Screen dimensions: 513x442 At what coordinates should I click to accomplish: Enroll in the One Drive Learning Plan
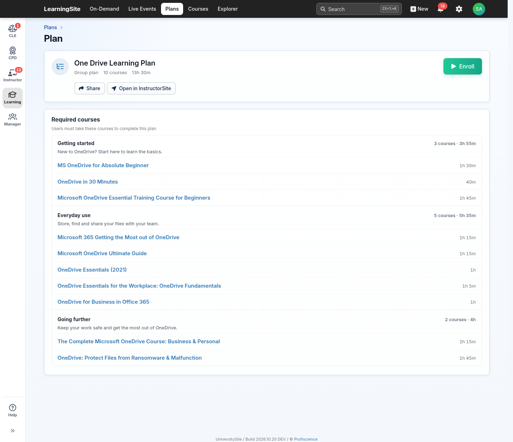pos(462,66)
